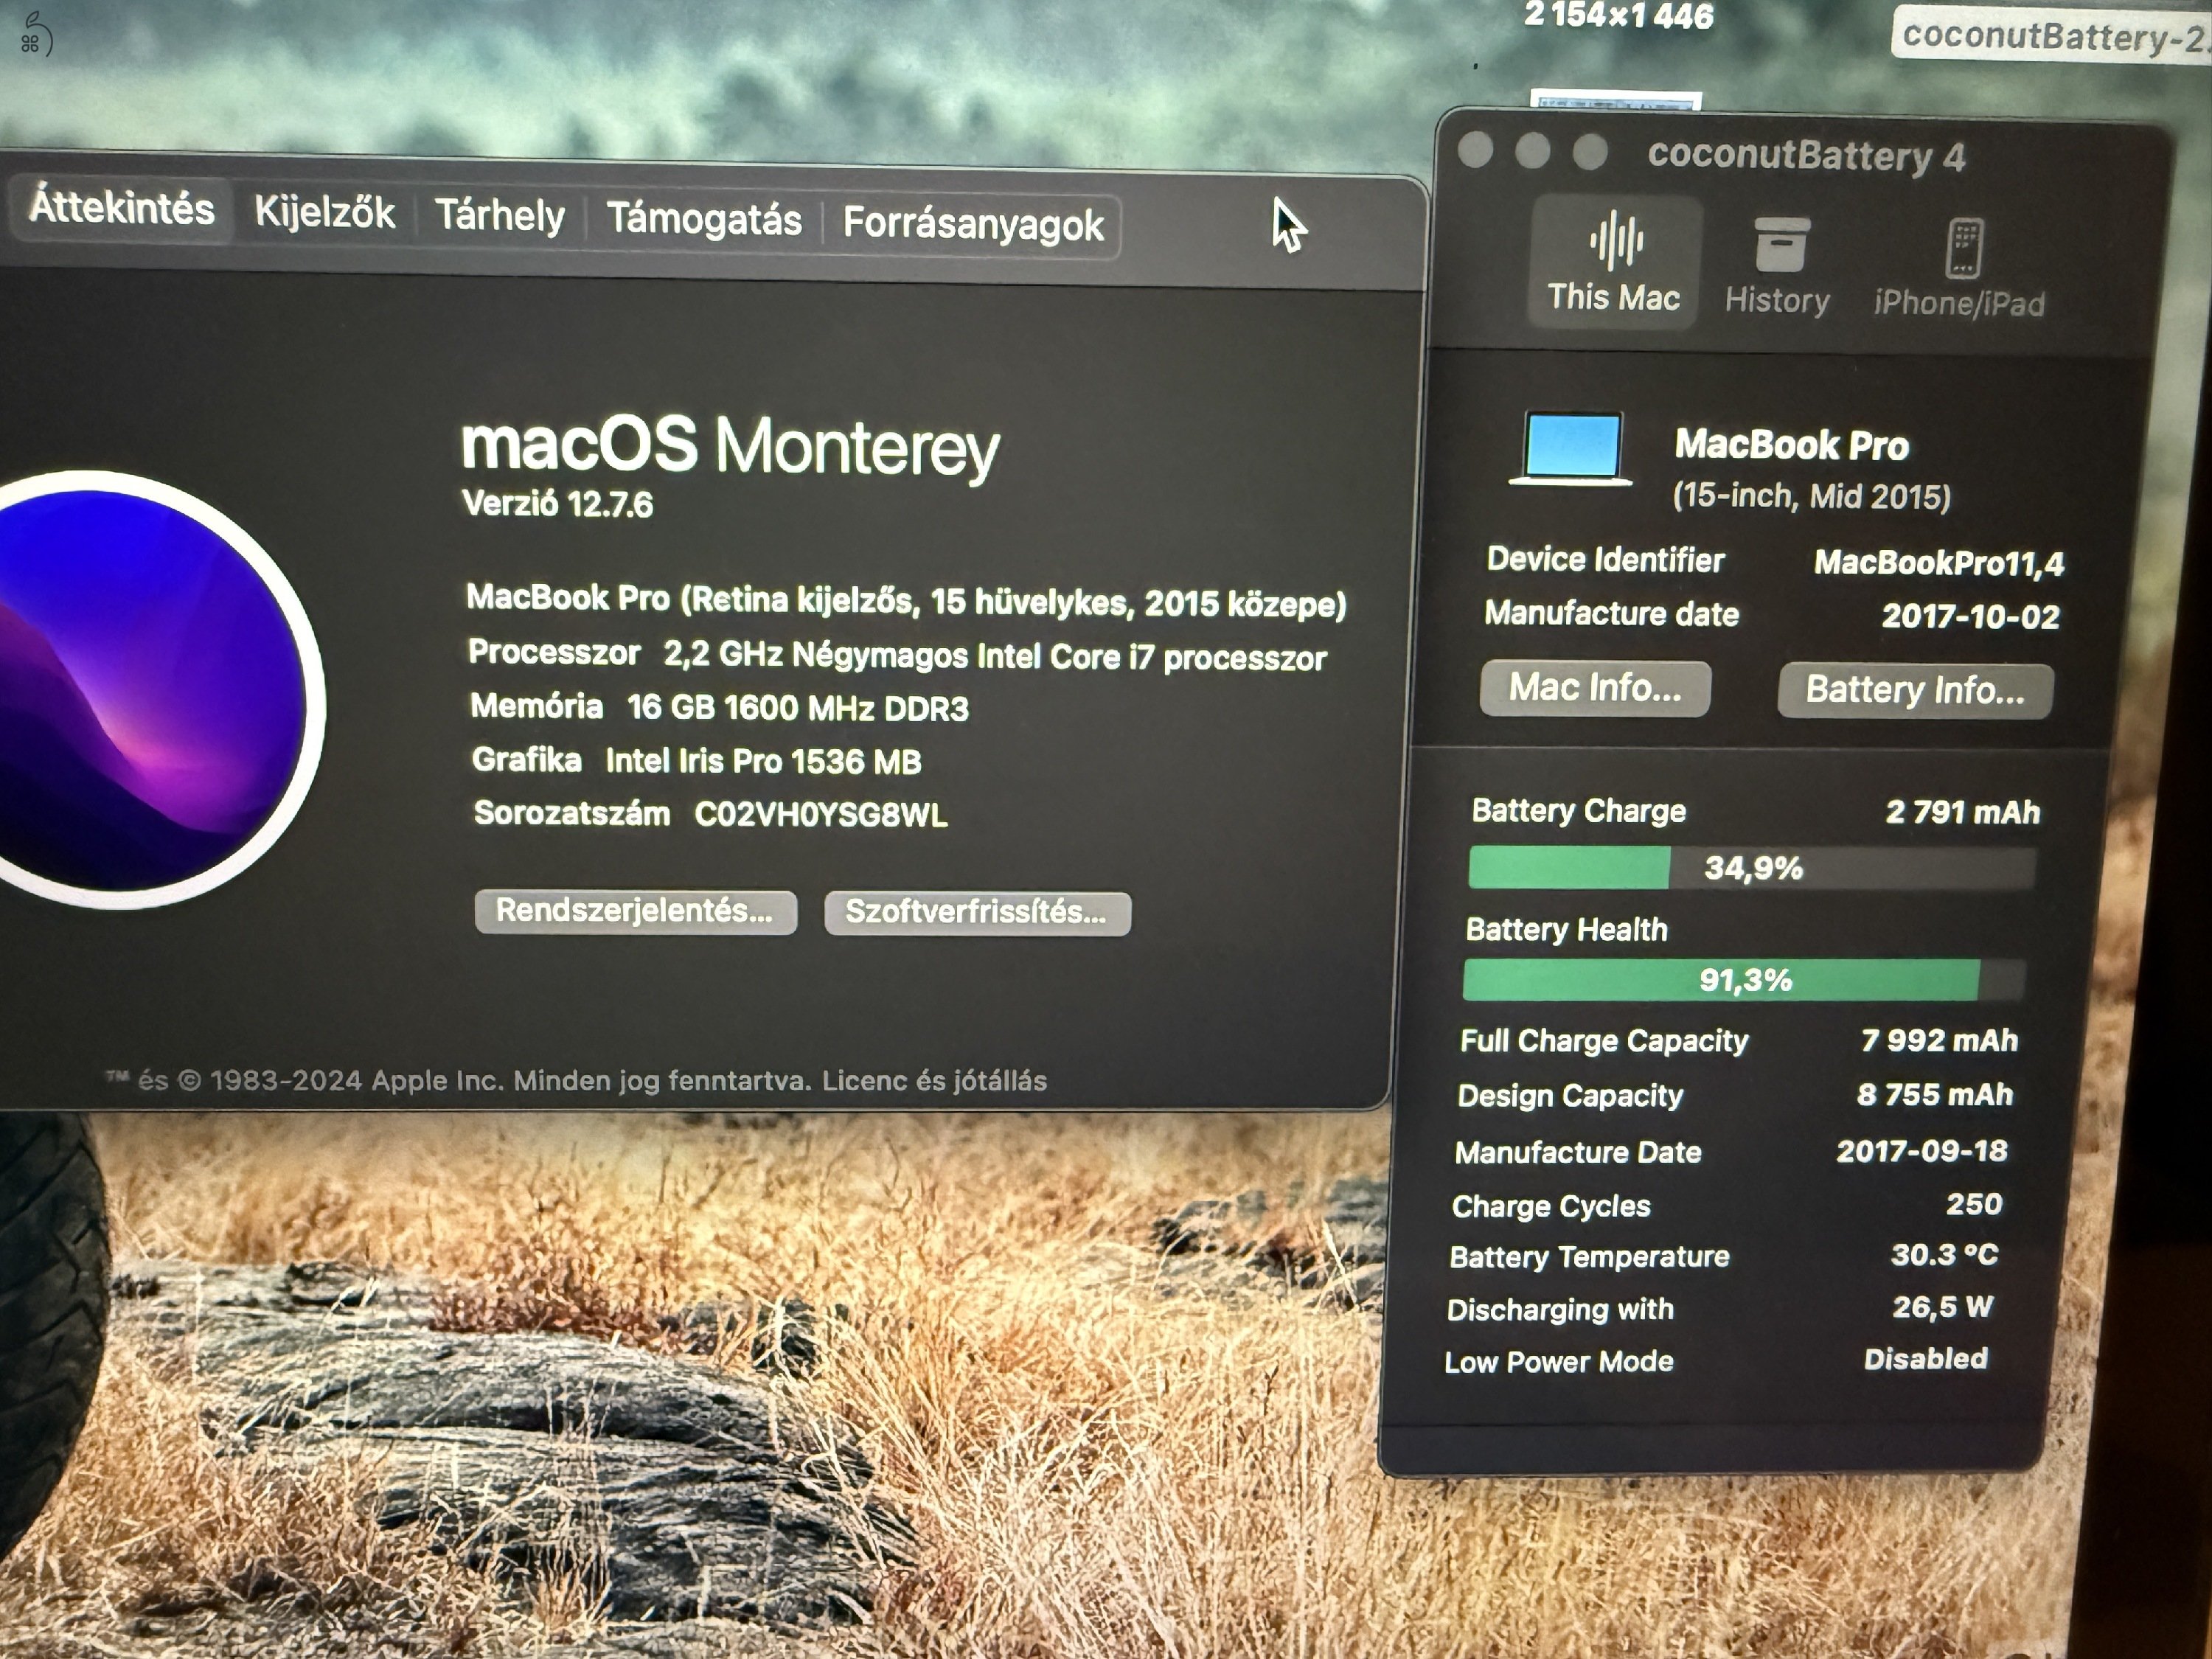
Task: Minimize the coconutBattery 4 window
Action: point(1533,152)
